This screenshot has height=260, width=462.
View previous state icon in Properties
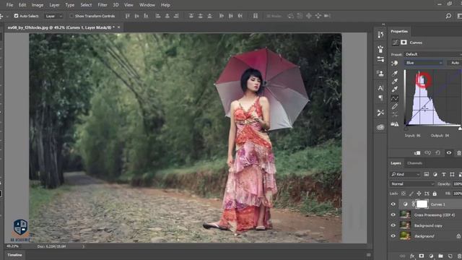click(x=427, y=152)
